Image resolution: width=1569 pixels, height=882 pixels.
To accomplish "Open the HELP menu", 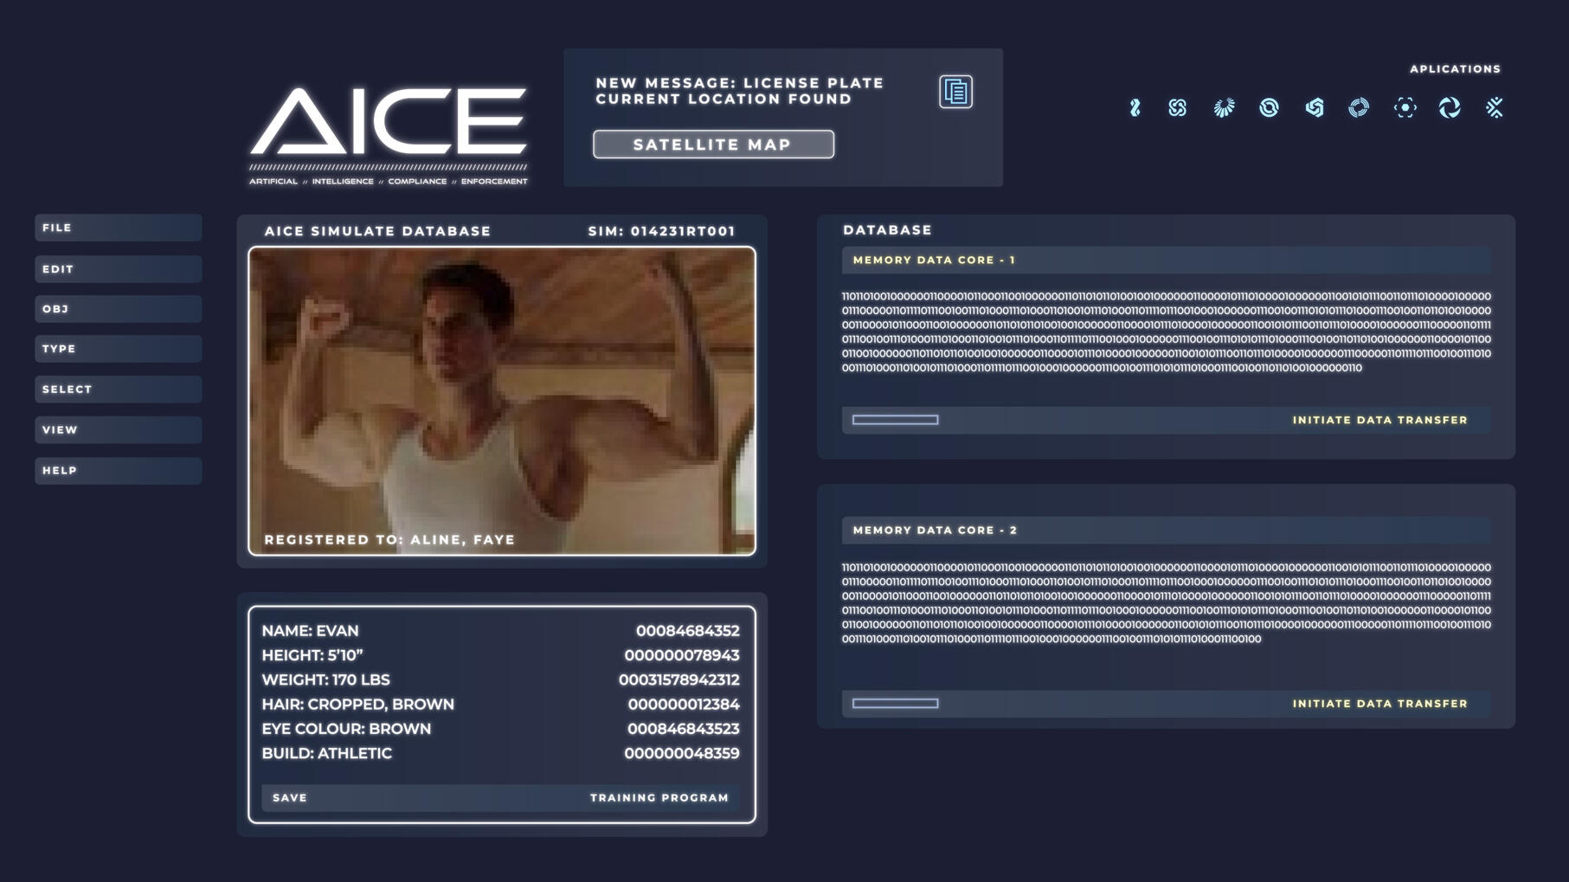I will click(118, 470).
